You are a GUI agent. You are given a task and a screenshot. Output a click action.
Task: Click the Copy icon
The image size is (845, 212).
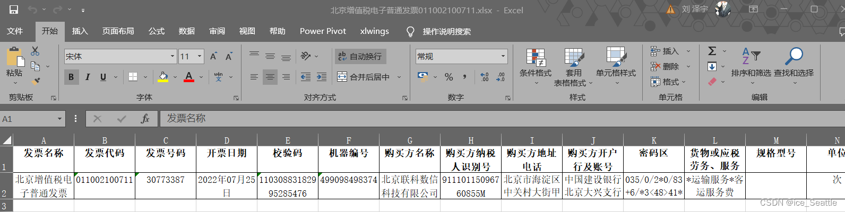point(36,66)
